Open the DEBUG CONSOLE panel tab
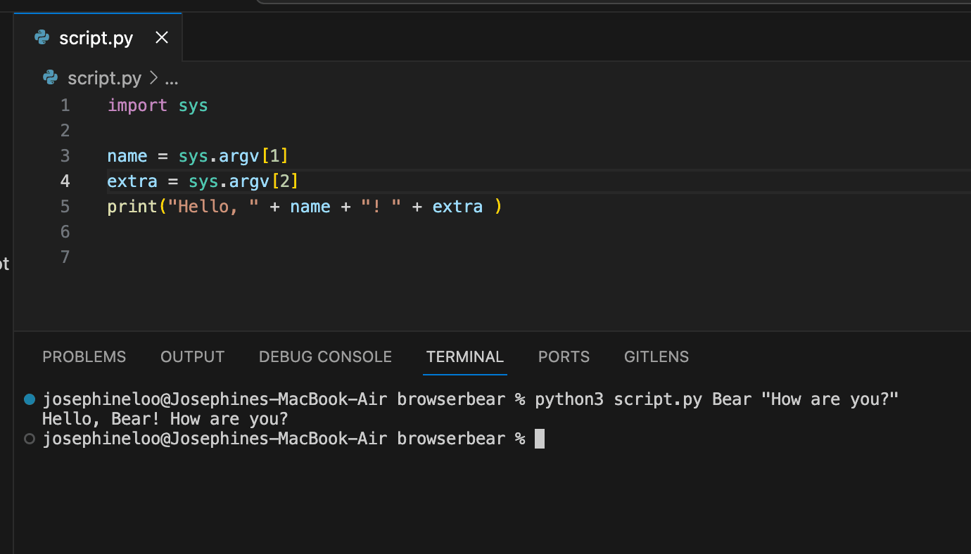 325,356
